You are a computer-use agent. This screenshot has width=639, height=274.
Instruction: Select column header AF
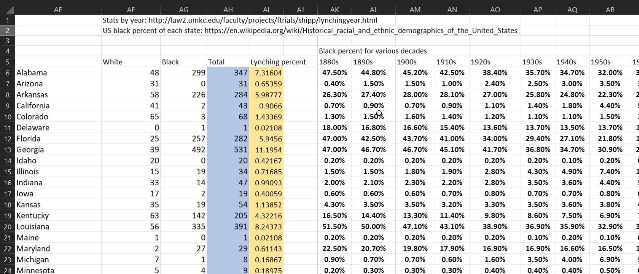coord(131,10)
